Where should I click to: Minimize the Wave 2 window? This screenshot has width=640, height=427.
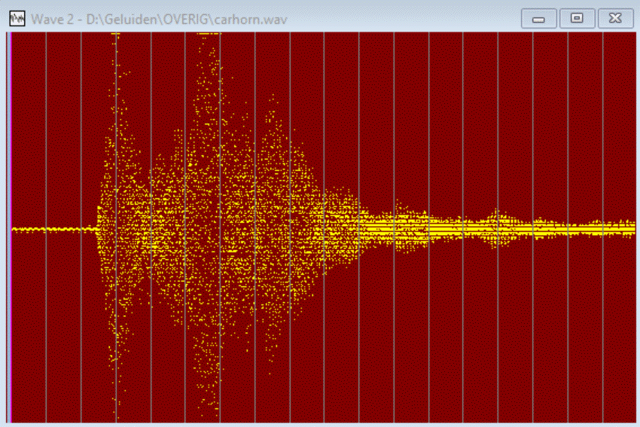(x=538, y=18)
